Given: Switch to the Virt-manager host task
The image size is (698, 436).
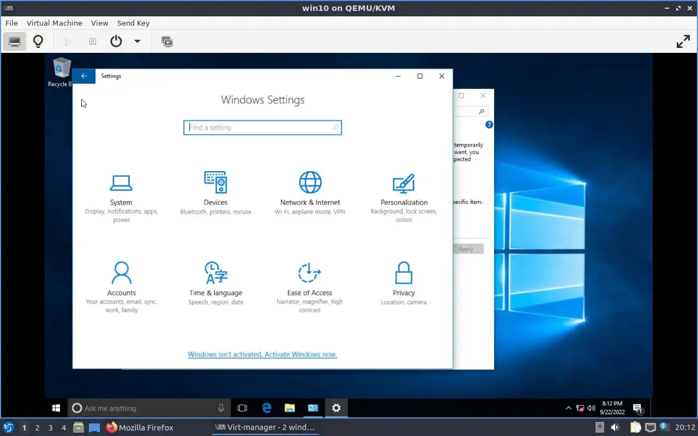Looking at the screenshot, I should pos(265,427).
